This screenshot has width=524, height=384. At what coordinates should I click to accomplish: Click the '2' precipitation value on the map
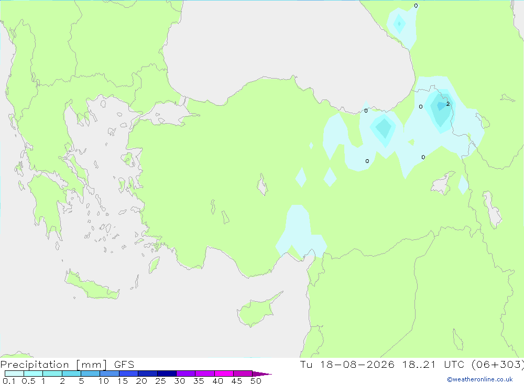tap(448, 104)
